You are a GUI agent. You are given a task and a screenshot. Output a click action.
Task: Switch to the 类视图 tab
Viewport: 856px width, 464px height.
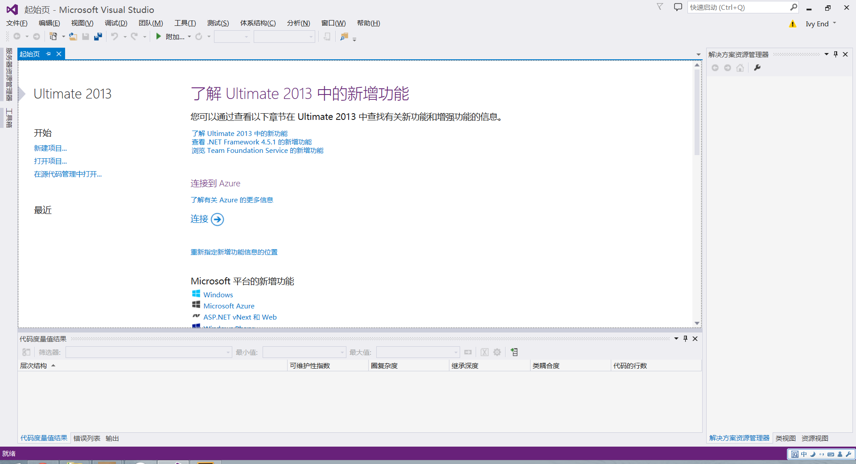(786, 439)
